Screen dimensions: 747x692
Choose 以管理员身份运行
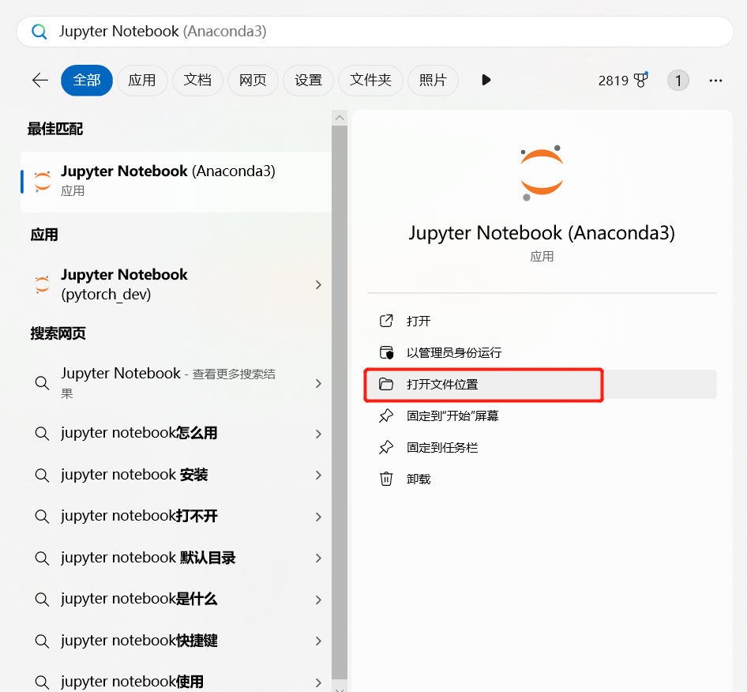pyautogui.click(x=542, y=352)
